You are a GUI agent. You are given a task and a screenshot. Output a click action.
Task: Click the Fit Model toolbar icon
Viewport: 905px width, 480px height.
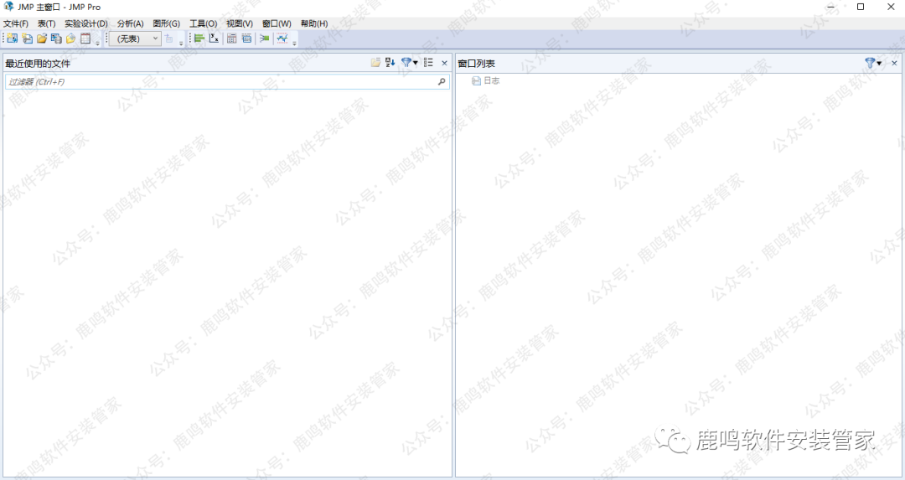[x=264, y=39]
